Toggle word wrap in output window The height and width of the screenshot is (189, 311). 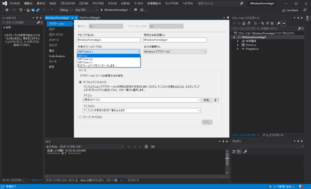pyautogui.click(x=153, y=147)
